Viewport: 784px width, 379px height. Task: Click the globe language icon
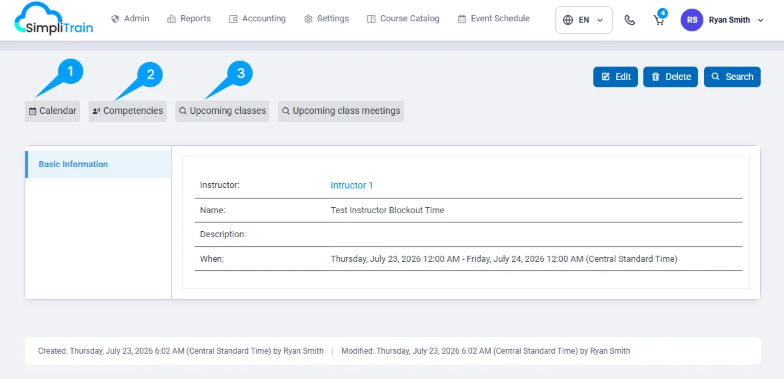point(567,20)
